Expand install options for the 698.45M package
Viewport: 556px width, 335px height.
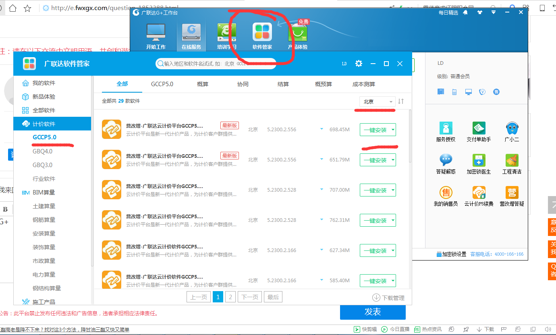tap(392, 130)
